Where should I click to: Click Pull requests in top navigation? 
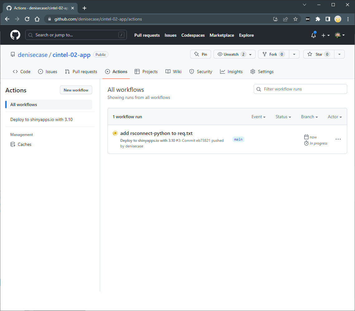(x=147, y=35)
